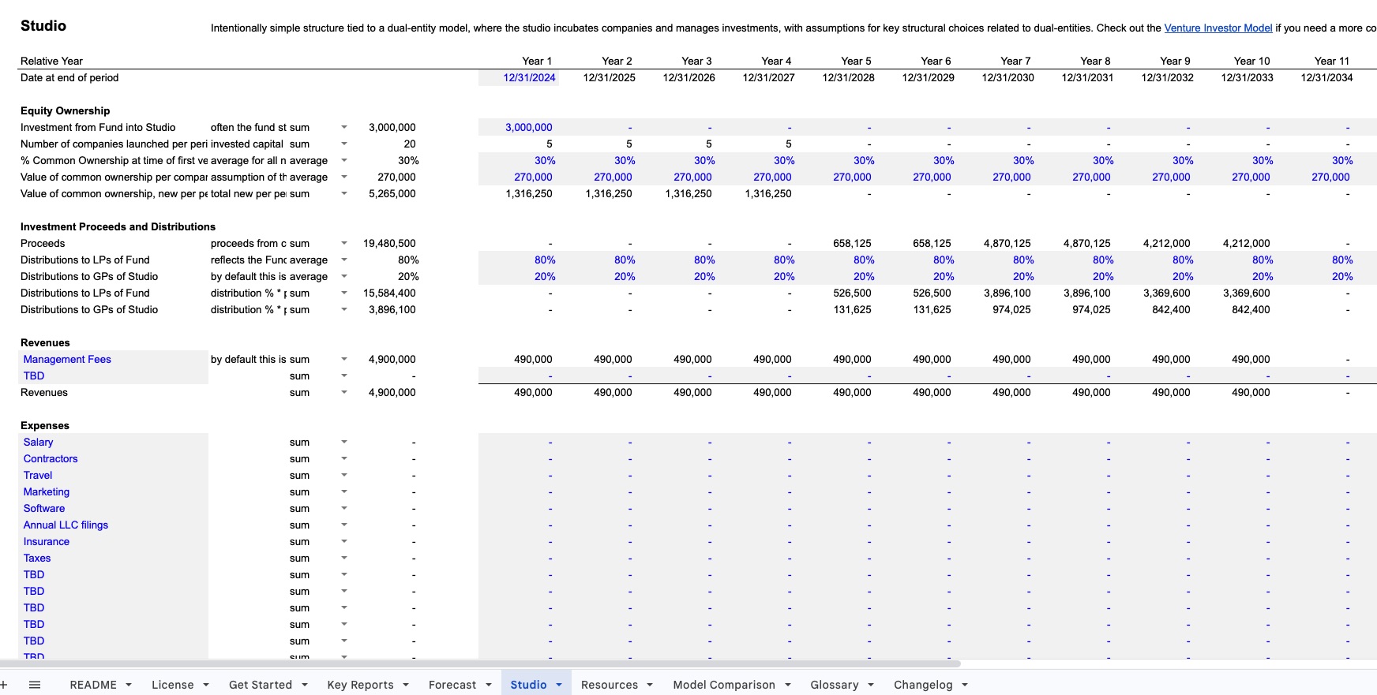The height and width of the screenshot is (695, 1377).
Task: Click the Glossary tab dropdown arrow
Action: click(x=871, y=685)
